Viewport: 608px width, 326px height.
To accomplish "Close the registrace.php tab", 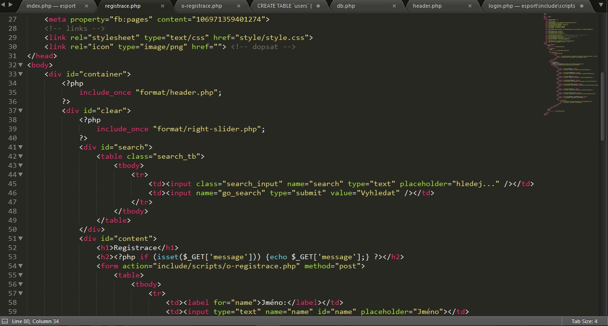I will 162,6.
